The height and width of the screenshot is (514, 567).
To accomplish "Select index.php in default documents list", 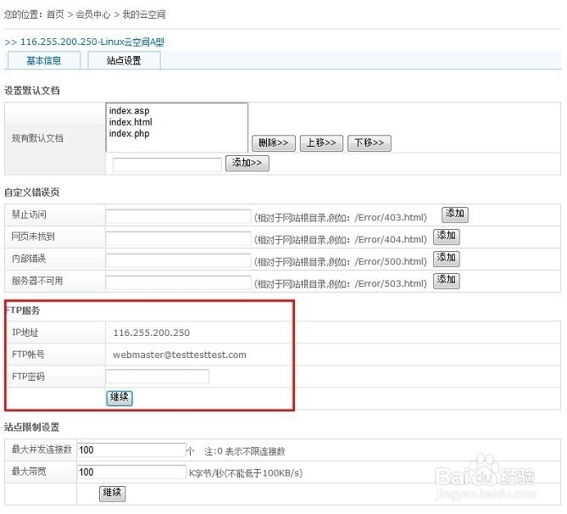I will (129, 133).
